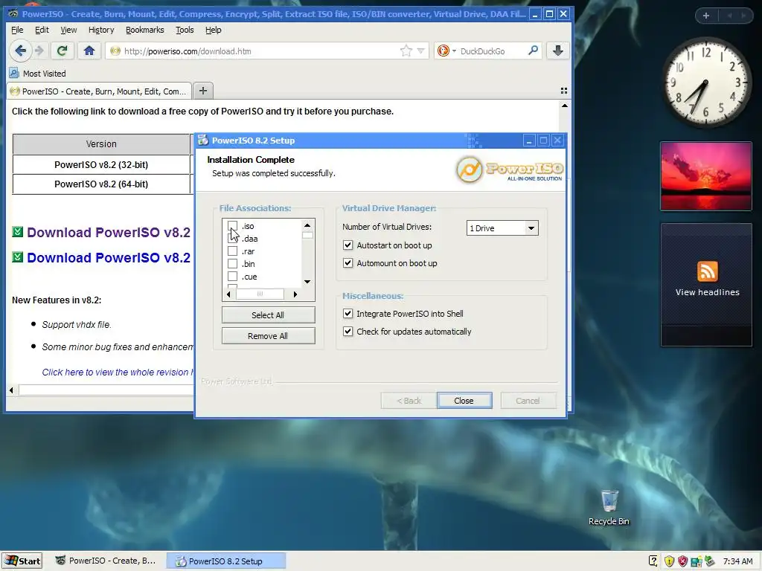Click PowerISO v8.2 (64-bit) table cell

pyautogui.click(x=101, y=184)
